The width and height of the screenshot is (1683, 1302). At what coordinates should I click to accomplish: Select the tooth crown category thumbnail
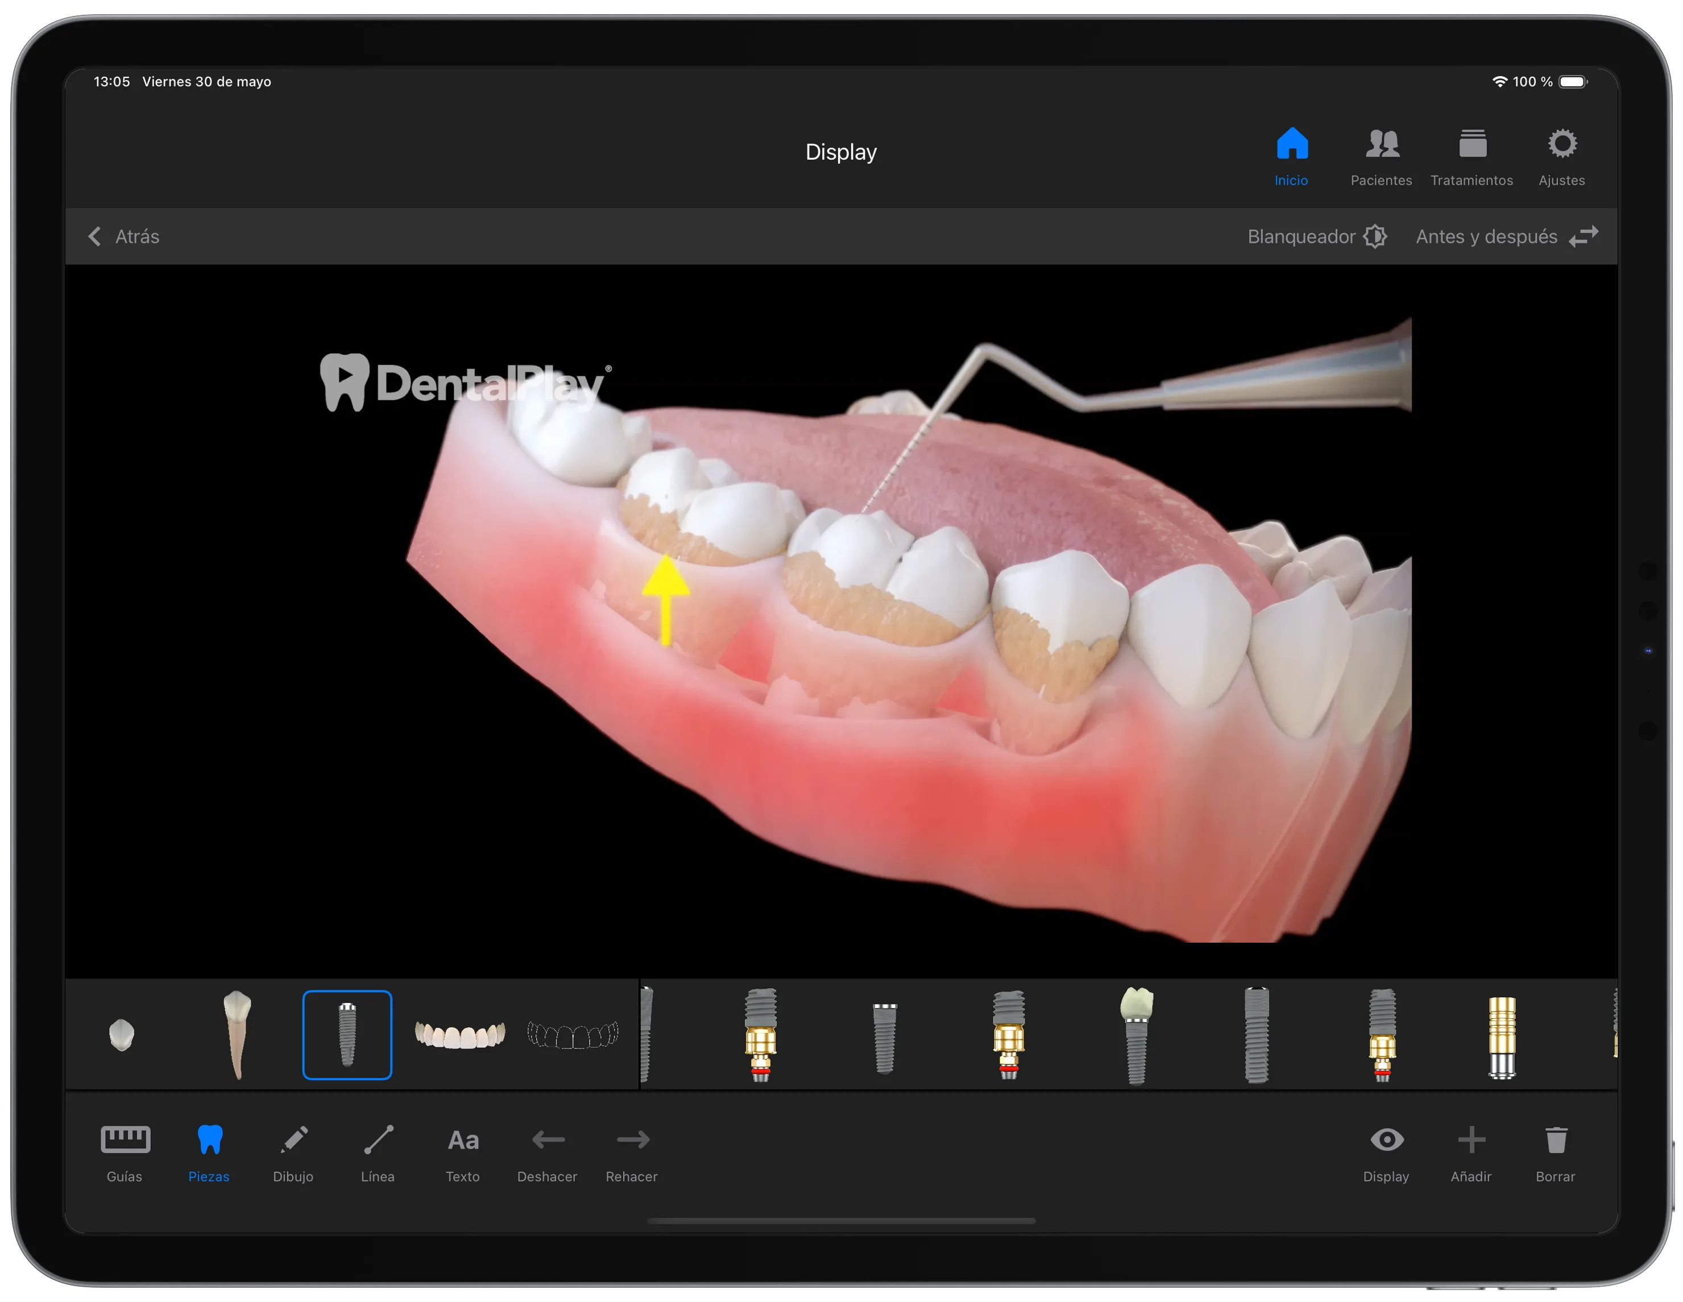pos(122,1035)
